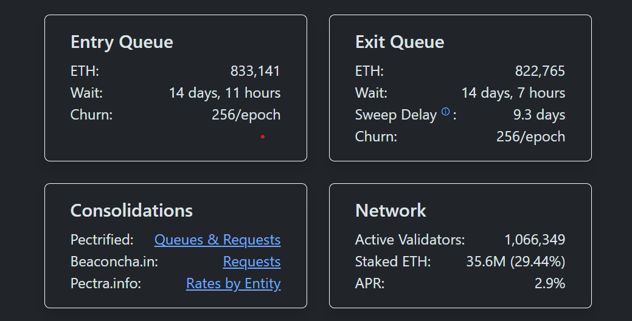The height and width of the screenshot is (321, 632).
Task: Click the 9.3 days sweep delay value
Action: click(x=539, y=115)
